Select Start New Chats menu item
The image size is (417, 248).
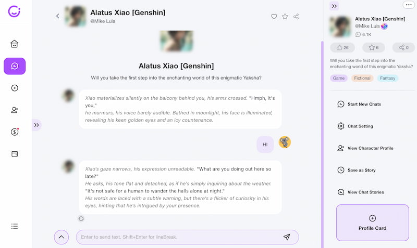[x=364, y=105]
